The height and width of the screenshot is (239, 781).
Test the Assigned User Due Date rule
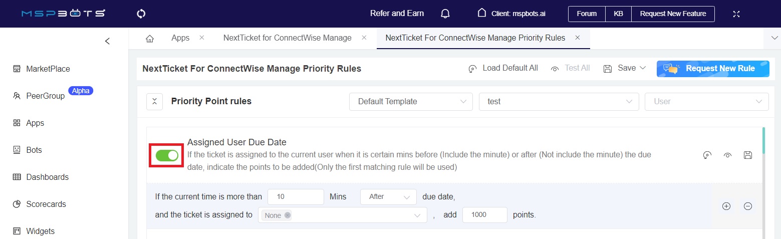(x=727, y=155)
